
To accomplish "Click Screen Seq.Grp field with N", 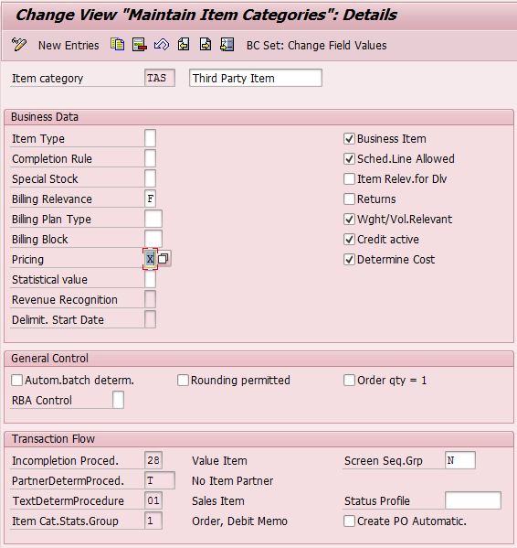I will pos(460,460).
